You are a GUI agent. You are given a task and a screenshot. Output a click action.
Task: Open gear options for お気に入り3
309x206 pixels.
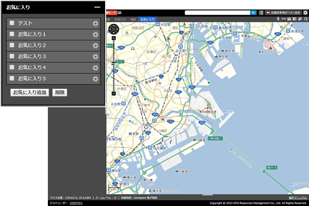coord(95,57)
